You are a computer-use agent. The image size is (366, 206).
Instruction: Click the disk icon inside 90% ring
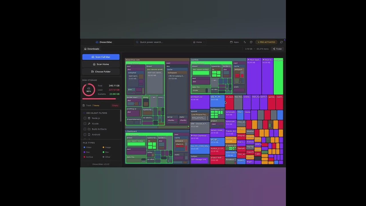pos(89,88)
